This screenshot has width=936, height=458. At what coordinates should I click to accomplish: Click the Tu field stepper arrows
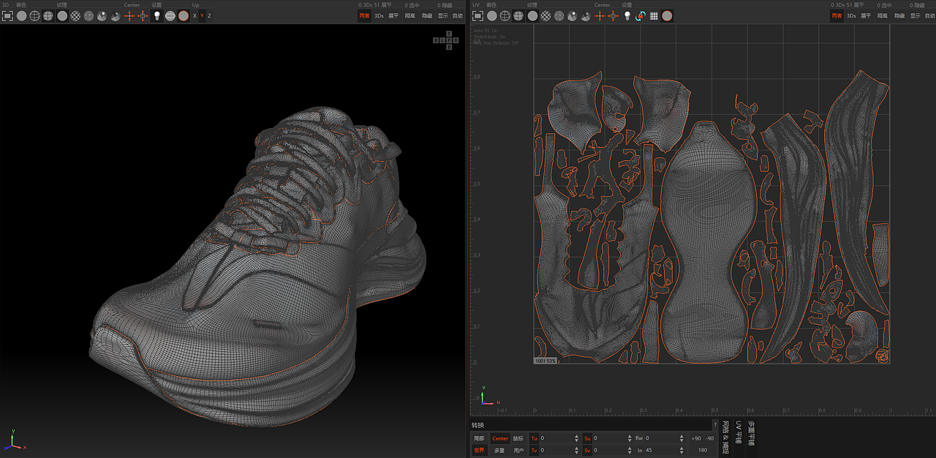(x=577, y=438)
